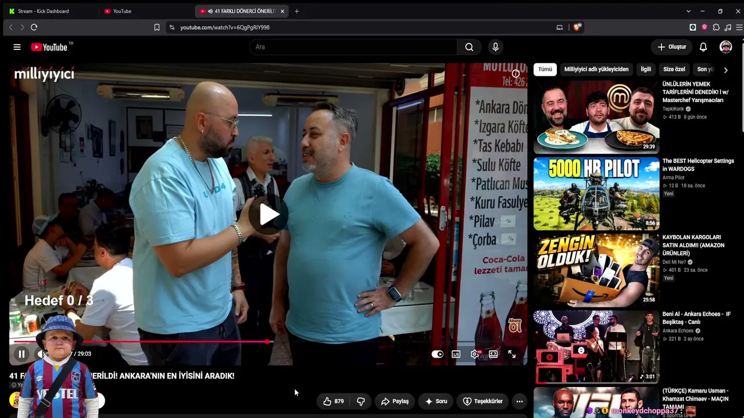Open video player settings gear

click(475, 354)
